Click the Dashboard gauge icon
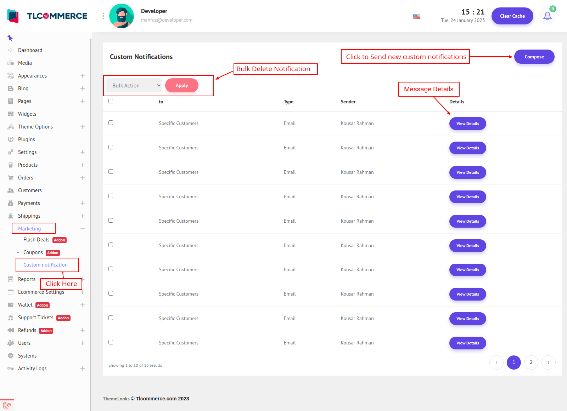This screenshot has width=567, height=411. 11,50
